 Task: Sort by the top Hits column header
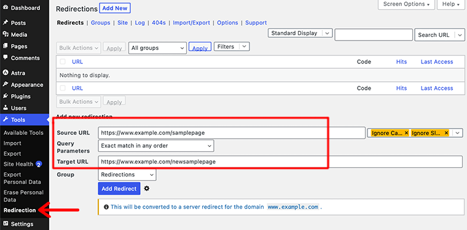[x=401, y=61]
